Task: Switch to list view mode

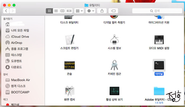Action: point(56,11)
